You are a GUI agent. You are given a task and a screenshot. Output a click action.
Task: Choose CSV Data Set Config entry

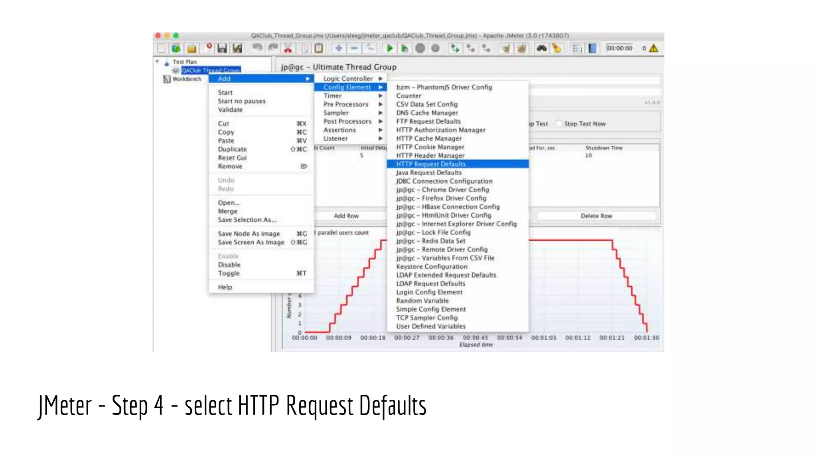pyautogui.click(x=458, y=104)
